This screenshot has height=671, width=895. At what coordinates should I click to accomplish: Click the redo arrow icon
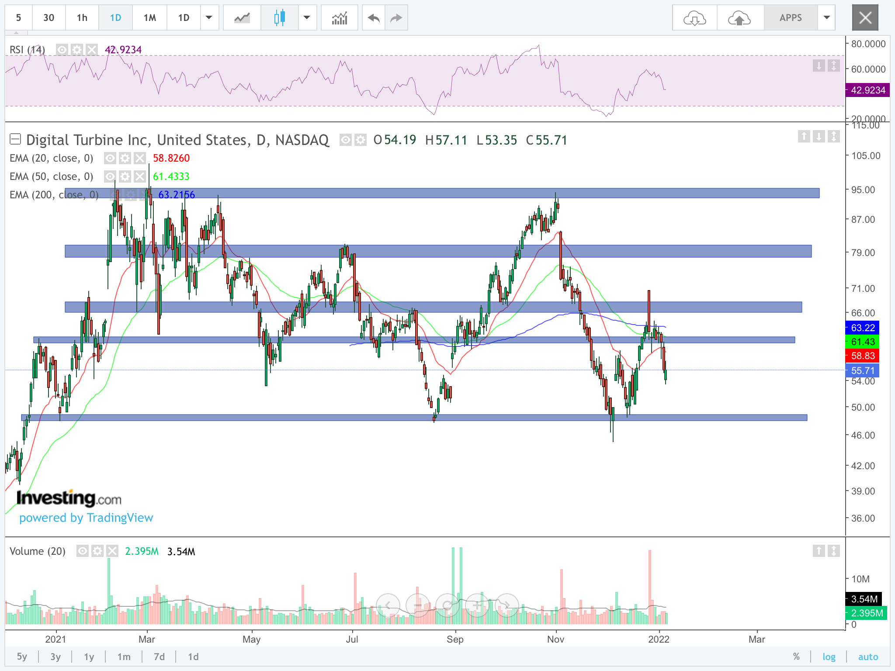(396, 18)
